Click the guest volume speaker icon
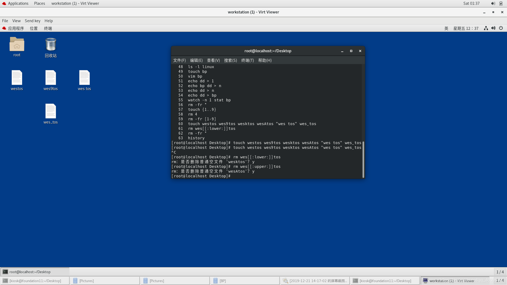The image size is (507, 285). (x=493, y=28)
